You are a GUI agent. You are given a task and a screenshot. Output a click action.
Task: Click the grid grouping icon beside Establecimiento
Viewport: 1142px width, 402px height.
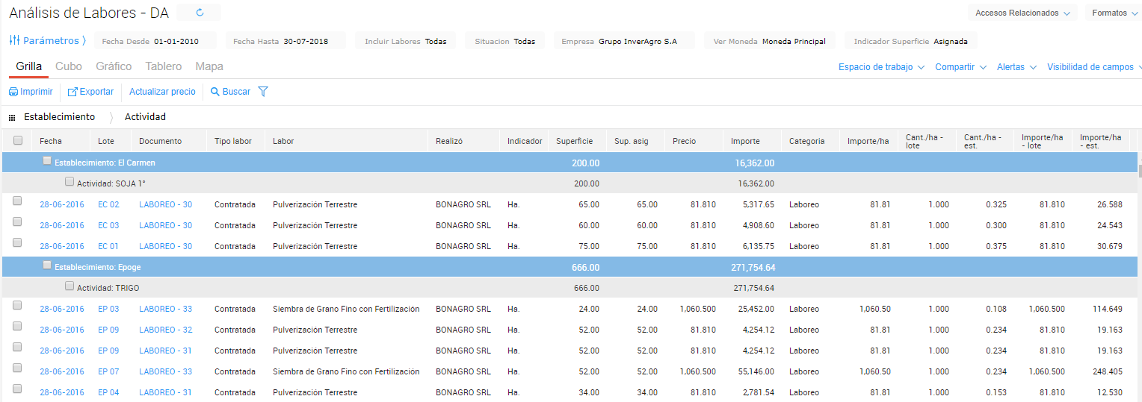pyautogui.click(x=12, y=118)
